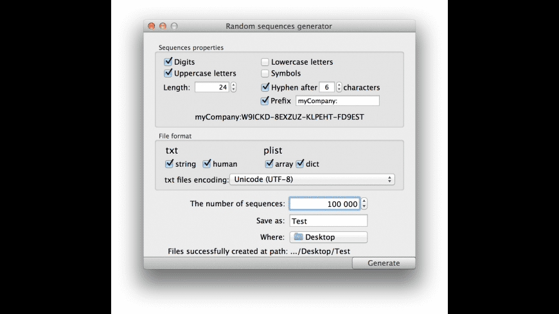559x314 pixels.
Task: Click the Length stepper arrows
Action: 233,87
